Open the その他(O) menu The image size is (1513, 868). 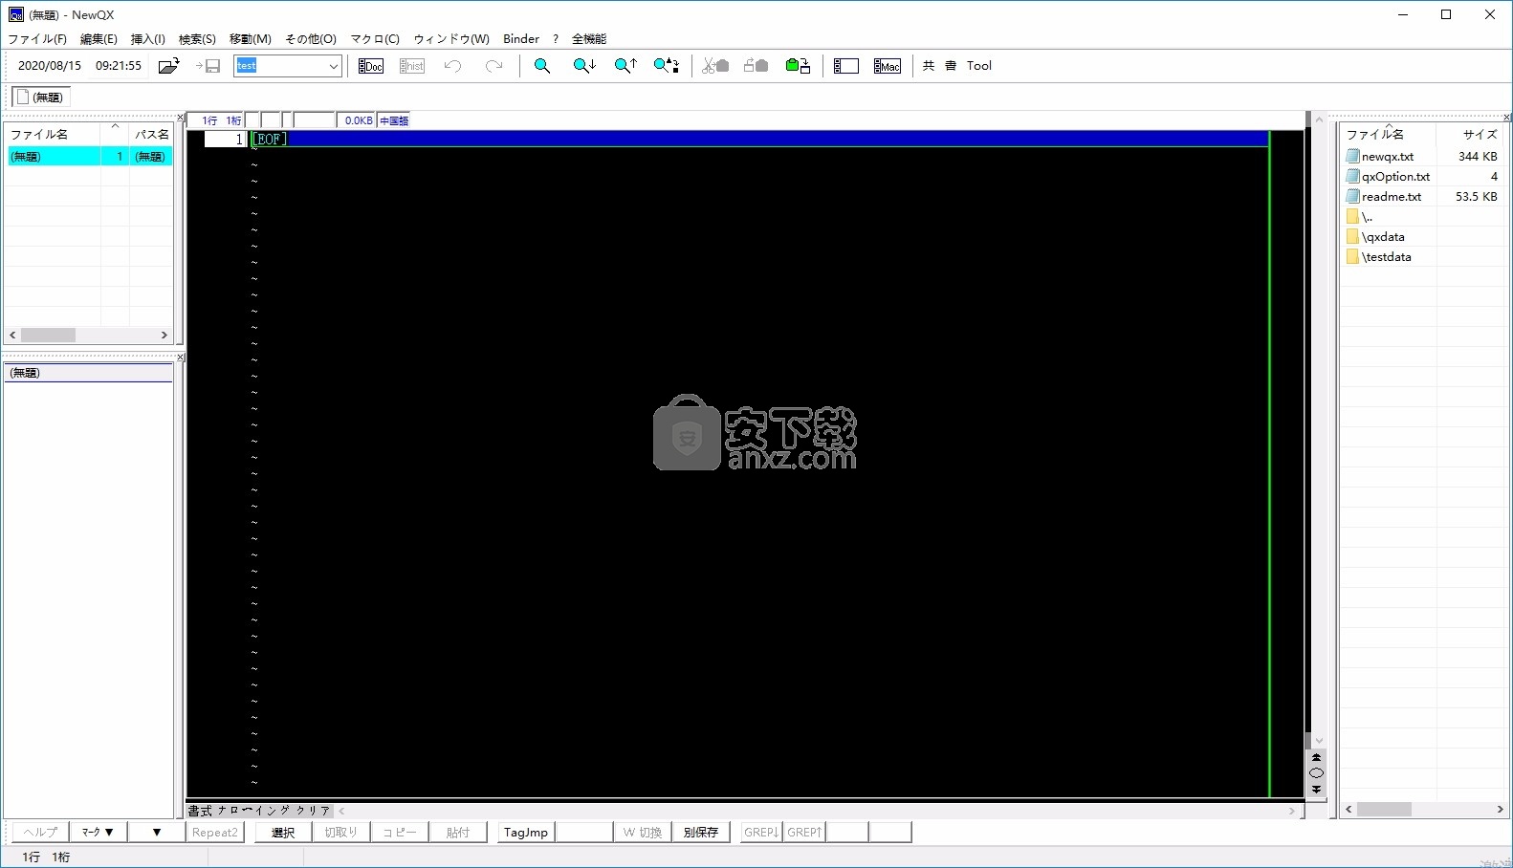311,39
